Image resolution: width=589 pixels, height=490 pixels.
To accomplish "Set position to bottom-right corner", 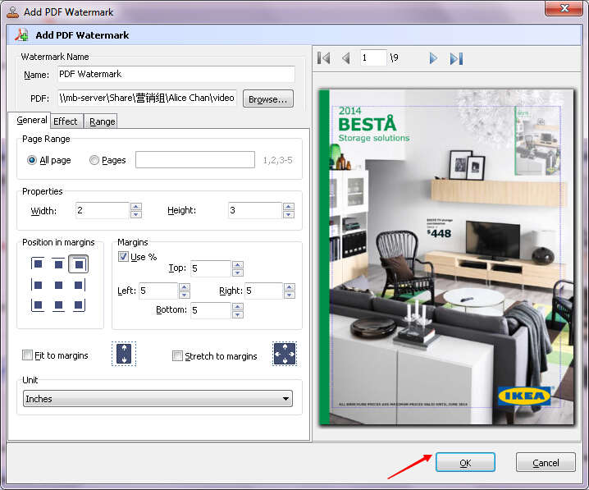I will 80,305.
